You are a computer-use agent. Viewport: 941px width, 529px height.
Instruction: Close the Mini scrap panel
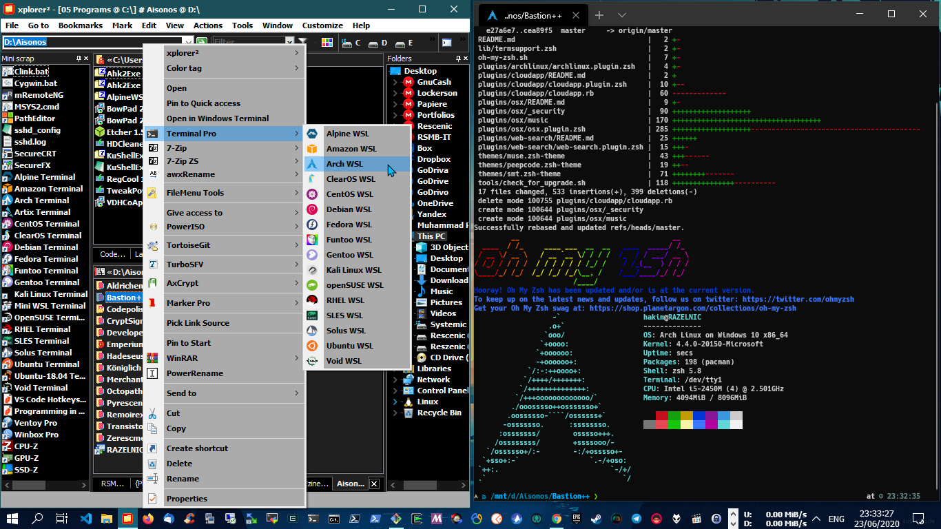click(x=86, y=59)
